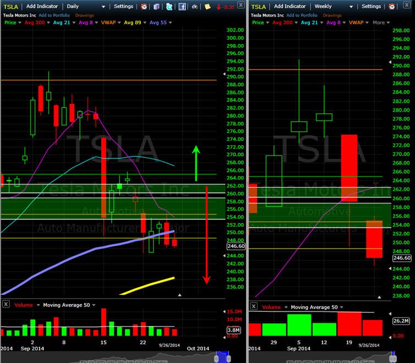Click the blue range slider below Daily chart
This screenshot has width=415, height=363.
222,357
